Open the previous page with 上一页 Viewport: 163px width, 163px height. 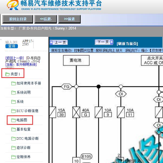tap(59, 42)
